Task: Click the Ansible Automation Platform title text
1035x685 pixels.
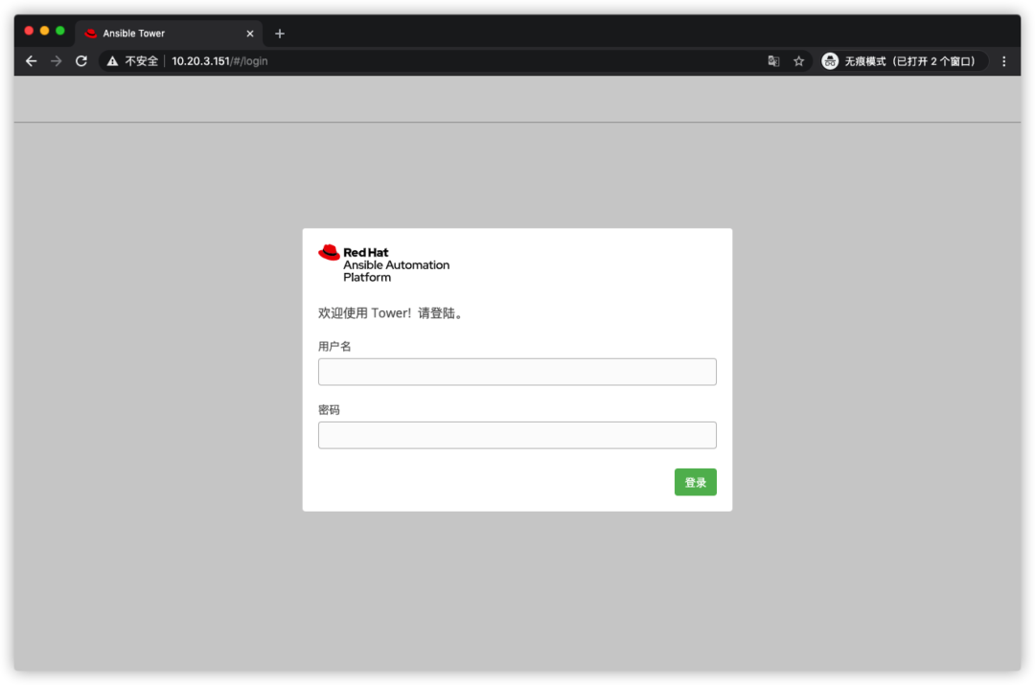Action: coord(396,271)
